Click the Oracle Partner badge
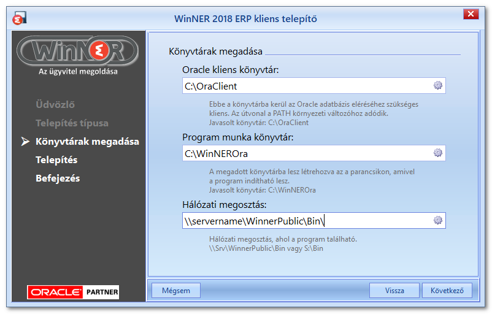492x314 pixels. tap(73, 292)
